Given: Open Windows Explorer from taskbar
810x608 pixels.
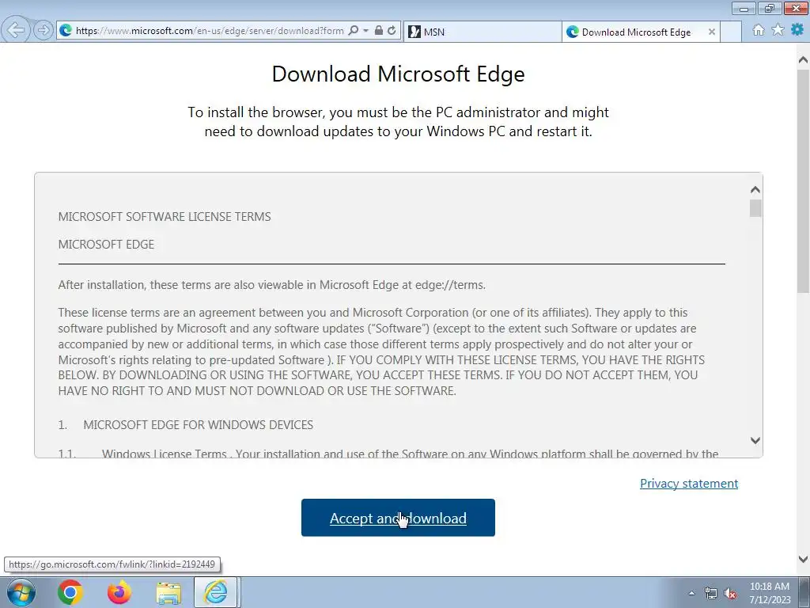Looking at the screenshot, I should tap(168, 592).
